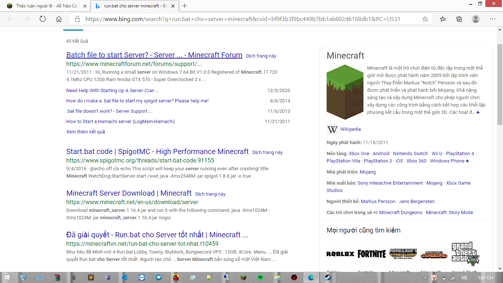This screenshot has width=503, height=283.
Task: Reload the page with the refresh icon
Action: (x=43, y=19)
